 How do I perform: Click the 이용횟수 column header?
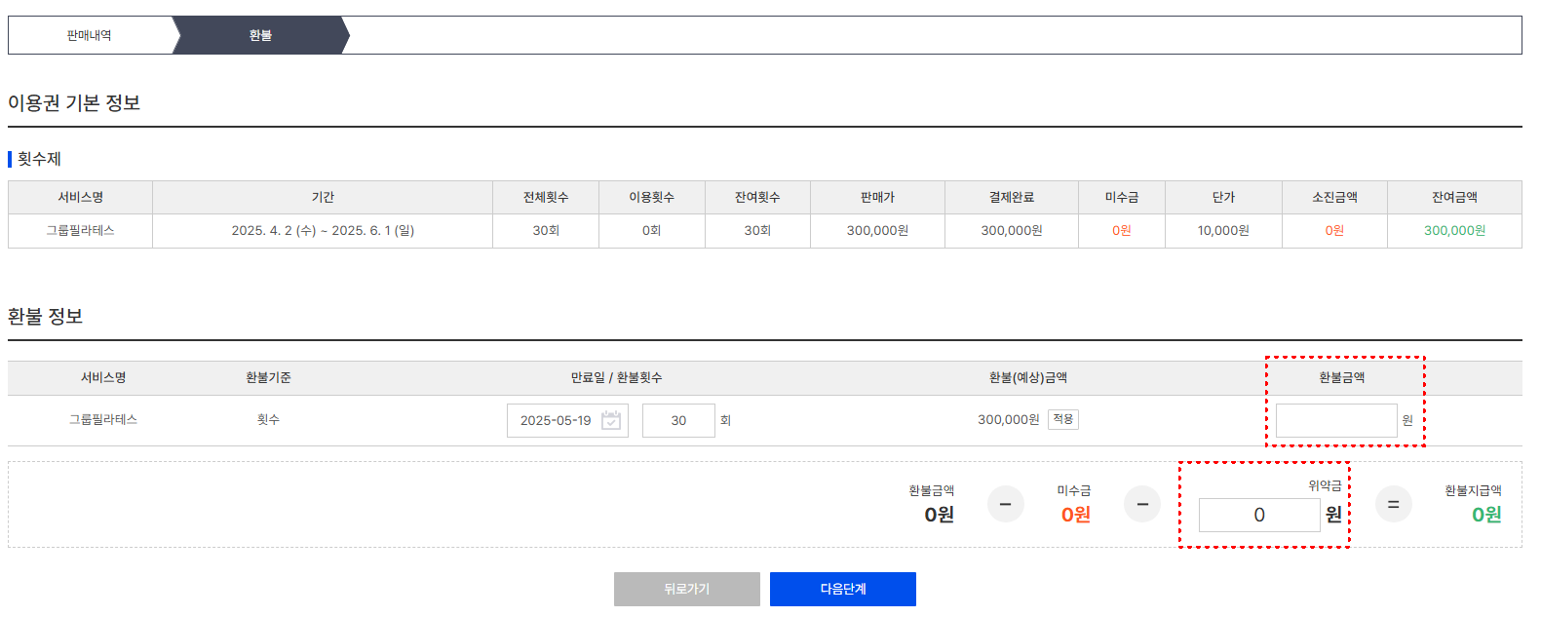click(x=652, y=197)
